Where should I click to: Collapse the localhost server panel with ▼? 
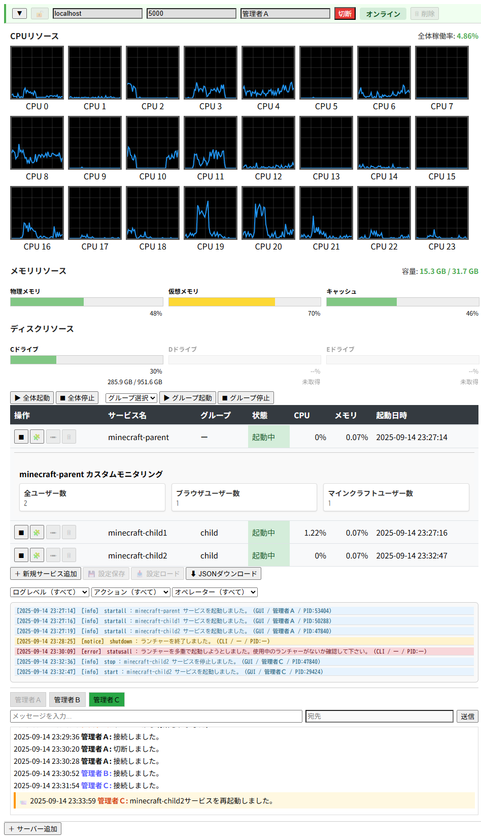coord(19,14)
